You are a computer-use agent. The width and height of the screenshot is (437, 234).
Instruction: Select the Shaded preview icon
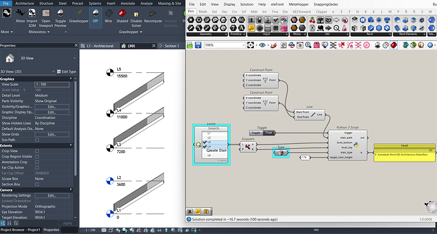pos(122,13)
